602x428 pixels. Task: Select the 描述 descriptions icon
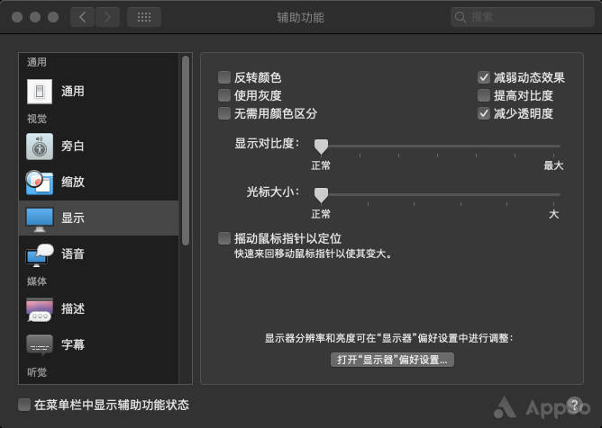40,309
